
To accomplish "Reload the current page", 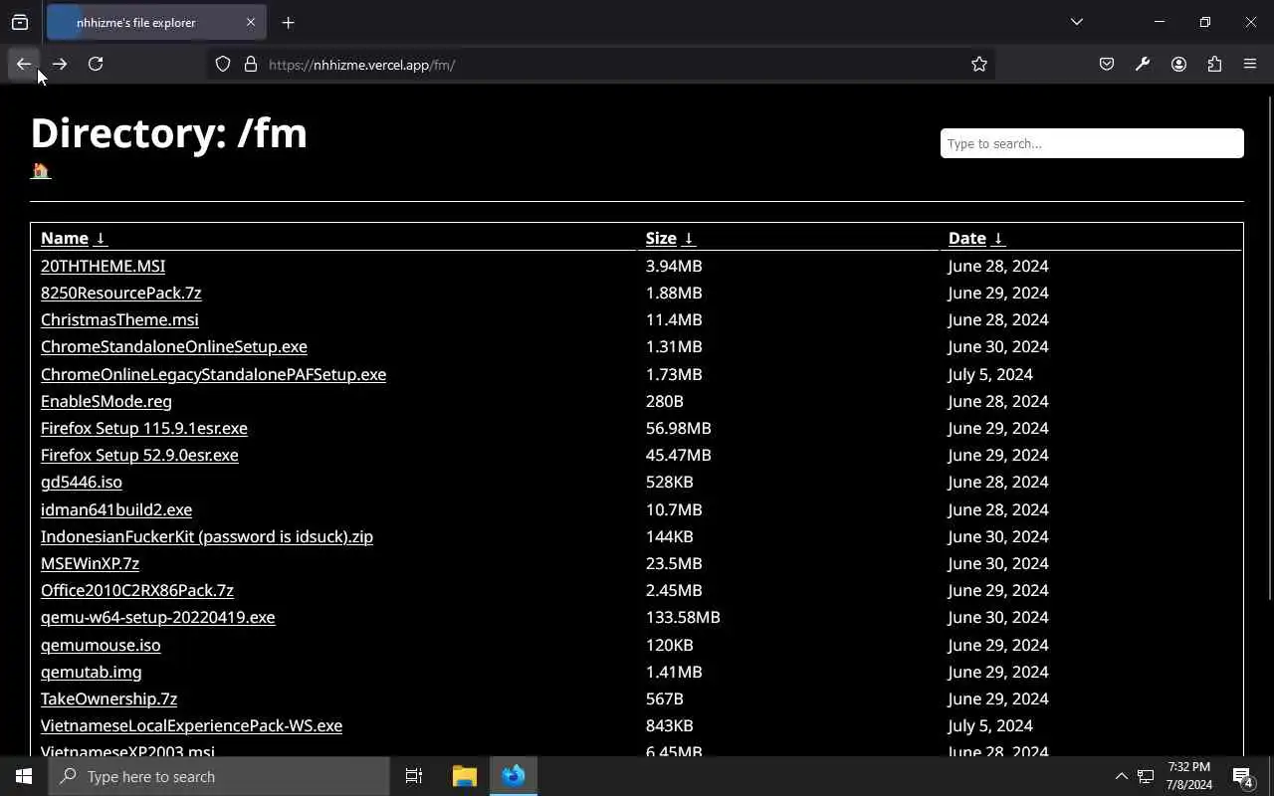I will tap(96, 64).
